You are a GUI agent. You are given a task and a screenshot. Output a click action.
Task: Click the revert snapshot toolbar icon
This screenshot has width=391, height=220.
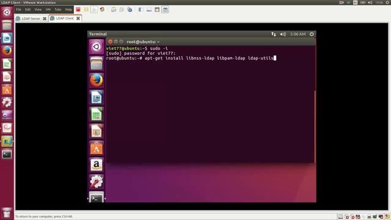coord(122,10)
